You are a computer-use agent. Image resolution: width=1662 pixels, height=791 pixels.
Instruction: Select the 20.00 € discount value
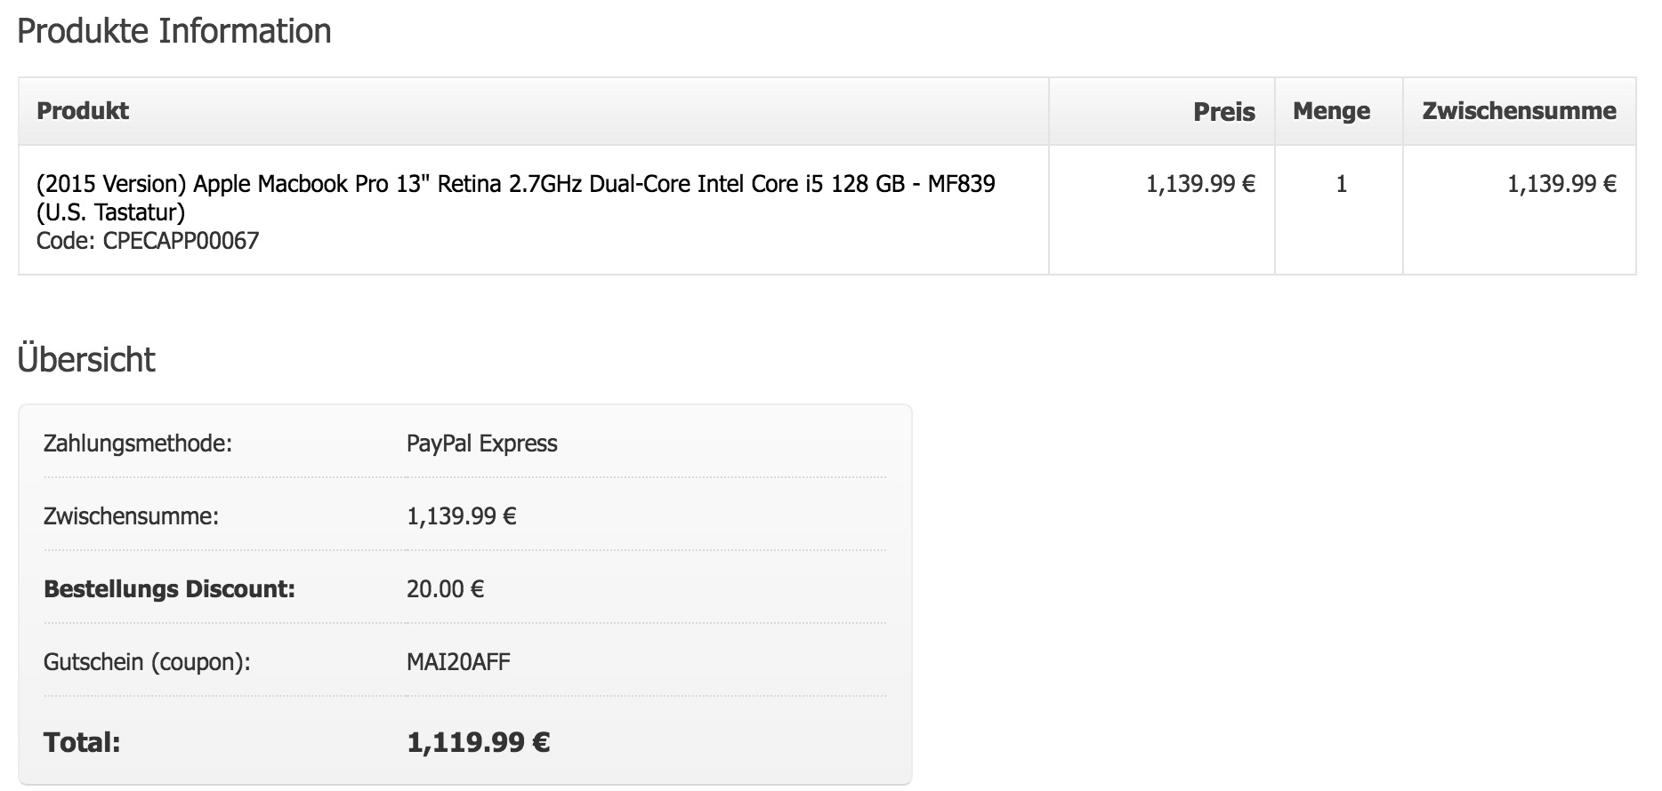(x=446, y=589)
